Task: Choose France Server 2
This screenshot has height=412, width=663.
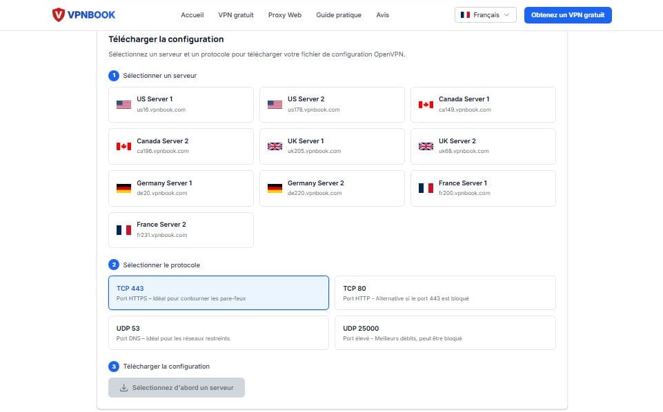Action: [x=181, y=230]
